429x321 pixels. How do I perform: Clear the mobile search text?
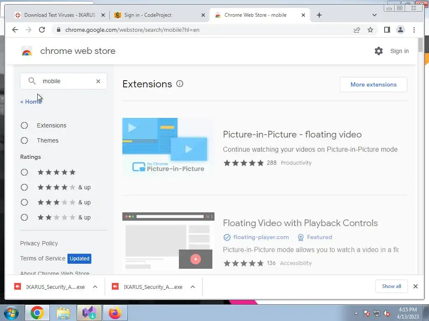point(98,81)
